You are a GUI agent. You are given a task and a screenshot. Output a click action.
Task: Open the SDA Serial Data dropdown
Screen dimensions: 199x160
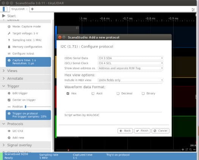pos(131,58)
